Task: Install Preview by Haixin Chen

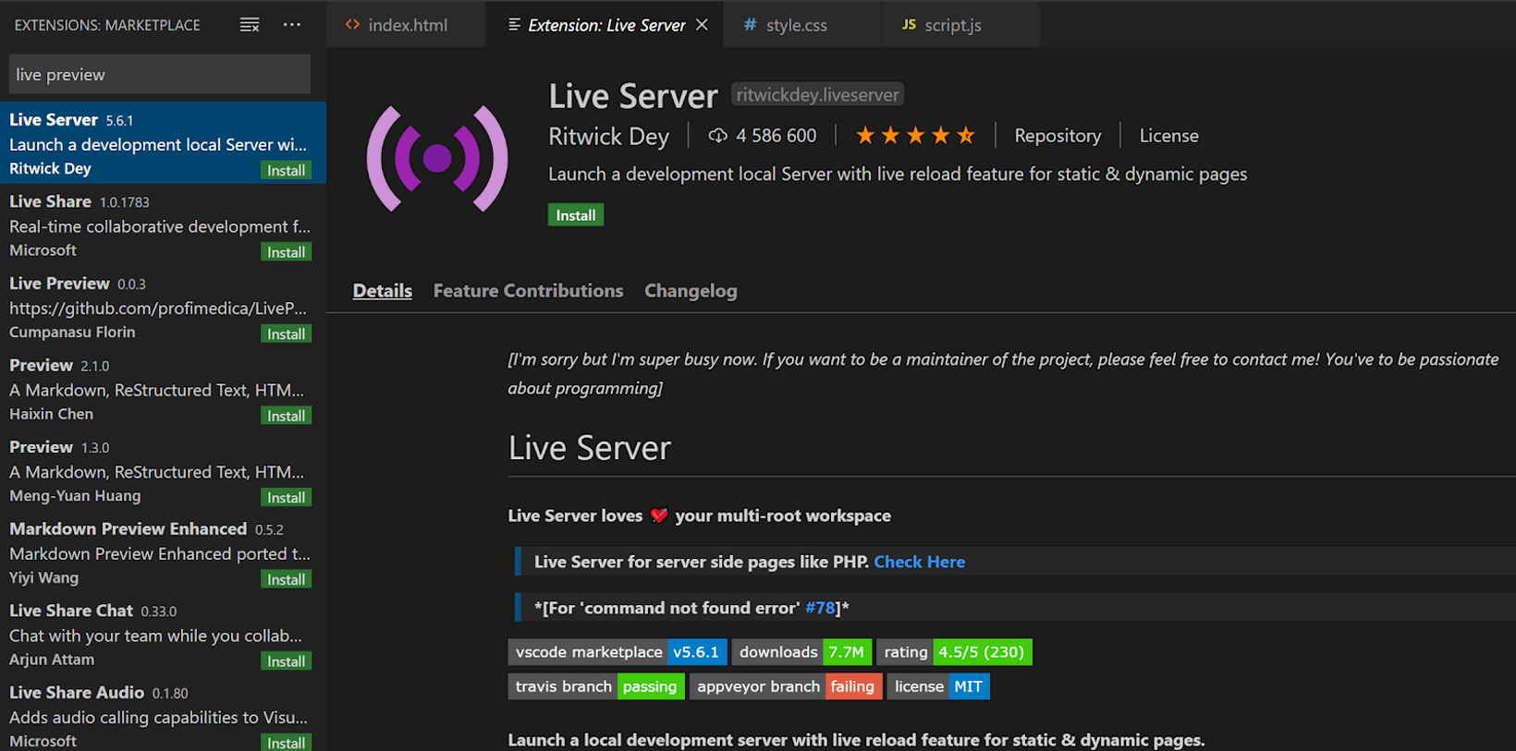Action: pyautogui.click(x=286, y=416)
